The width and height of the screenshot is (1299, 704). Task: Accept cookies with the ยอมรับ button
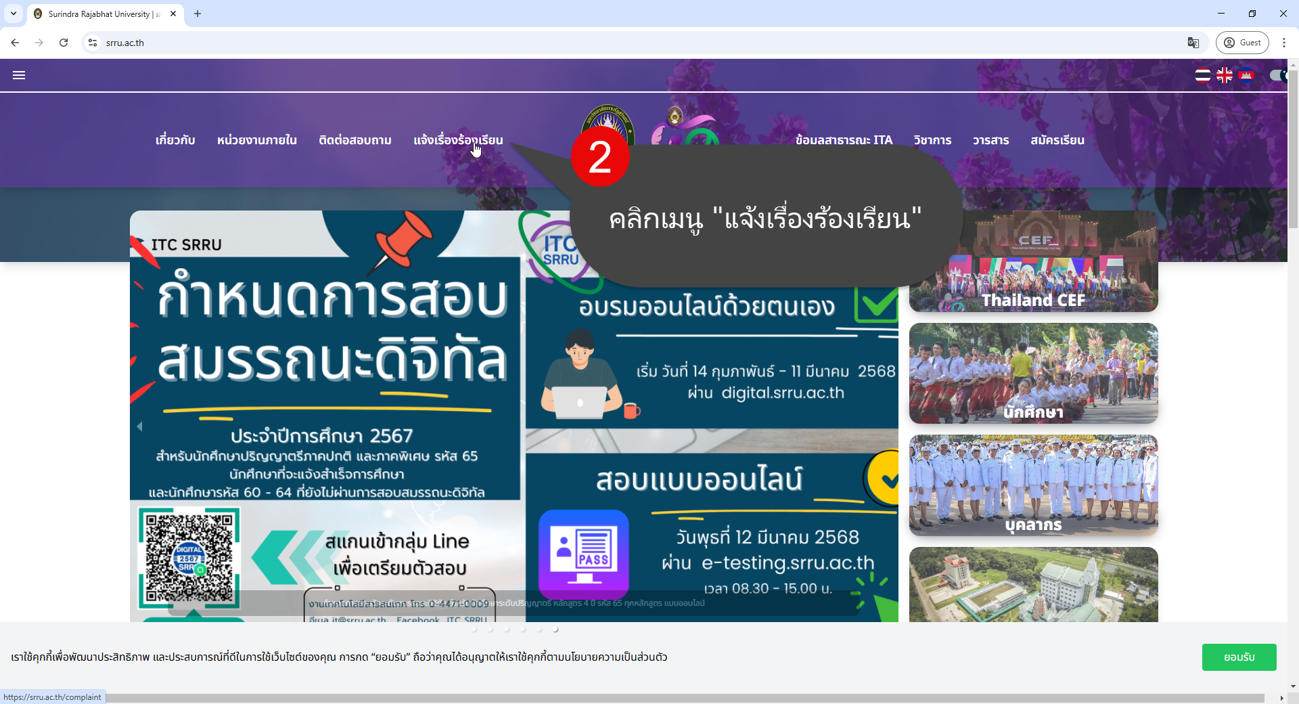pyautogui.click(x=1239, y=657)
